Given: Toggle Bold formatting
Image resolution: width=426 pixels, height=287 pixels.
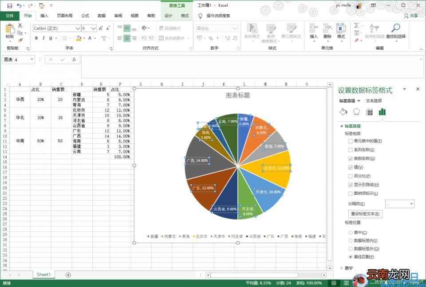Looking at the screenshot, I should (36, 38).
